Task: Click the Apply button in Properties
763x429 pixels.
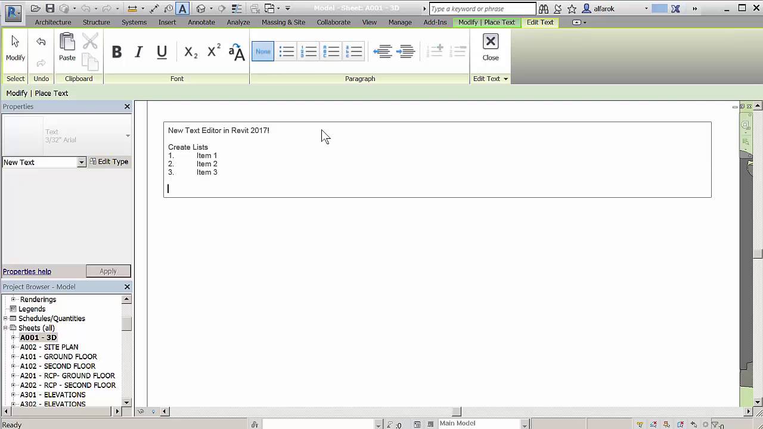Action: pyautogui.click(x=108, y=271)
